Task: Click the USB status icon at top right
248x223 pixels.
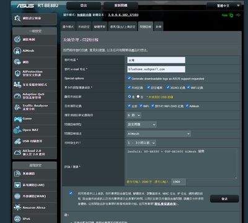Action: tap(238, 15)
